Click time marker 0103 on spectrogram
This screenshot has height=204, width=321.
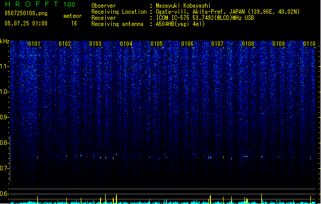95,44
